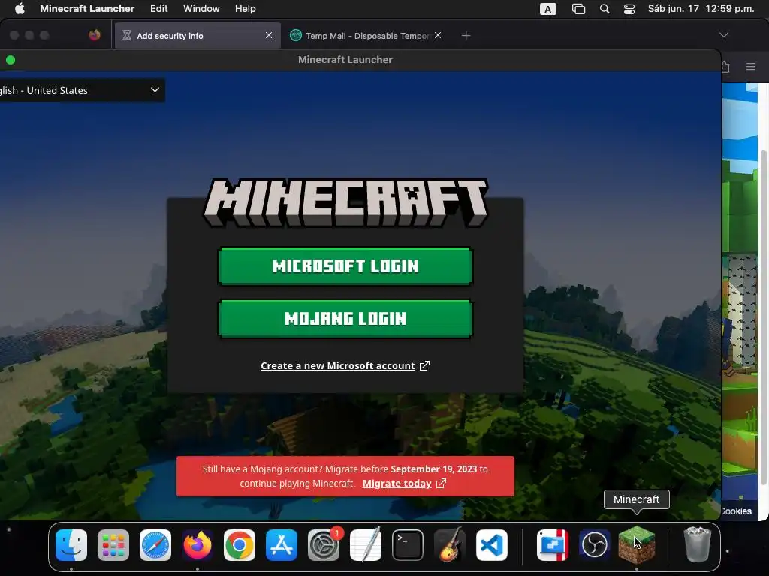Open the remote desktop app in Dock
The width and height of the screenshot is (769, 576).
553,545
